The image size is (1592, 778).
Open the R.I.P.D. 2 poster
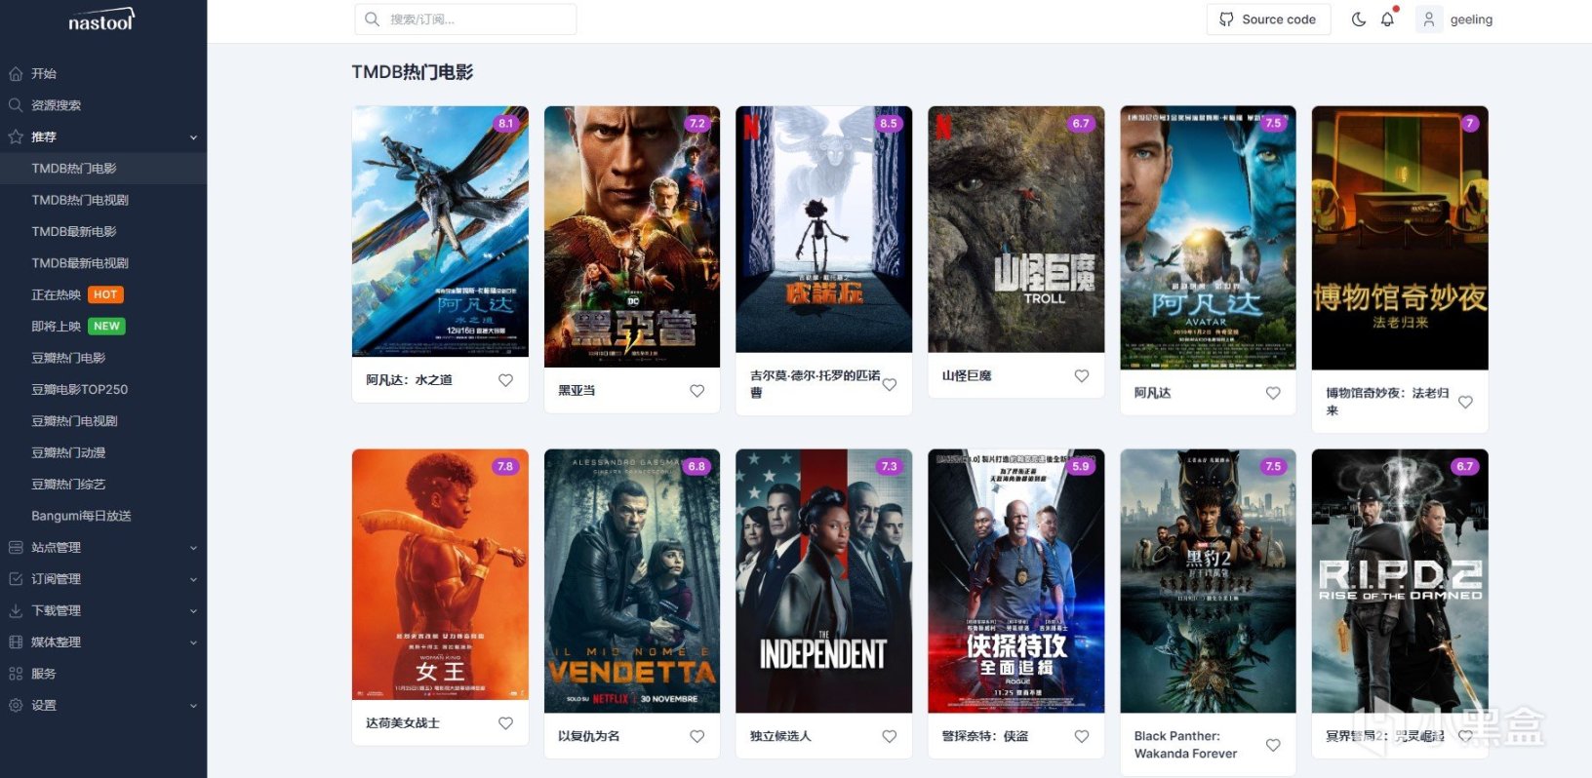(x=1400, y=581)
